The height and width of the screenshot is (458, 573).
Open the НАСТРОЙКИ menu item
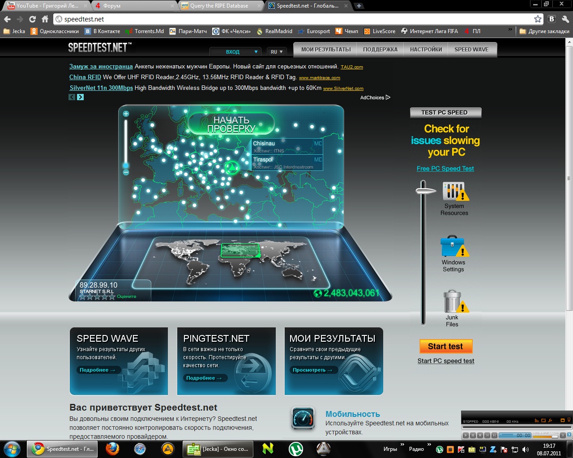pyautogui.click(x=426, y=49)
